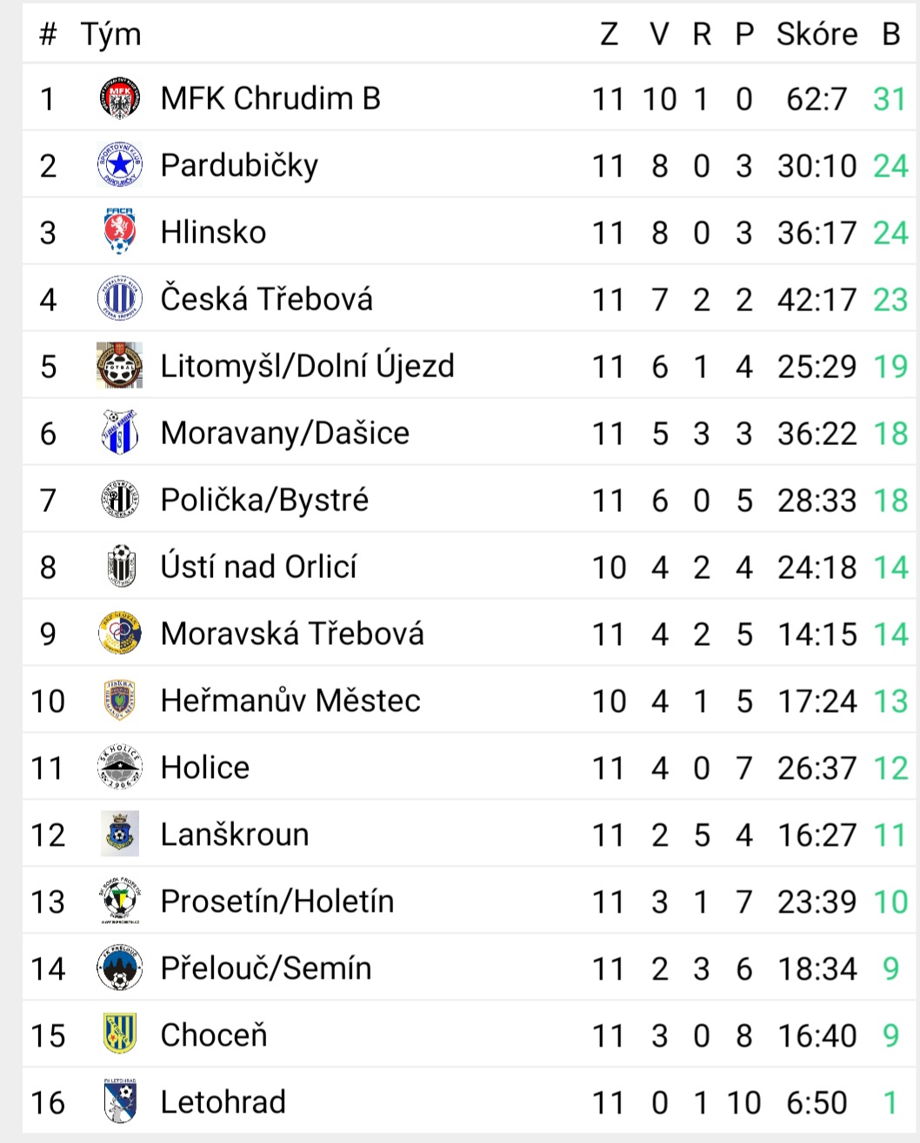
Task: Sort standings by B points header
Action: (x=890, y=34)
